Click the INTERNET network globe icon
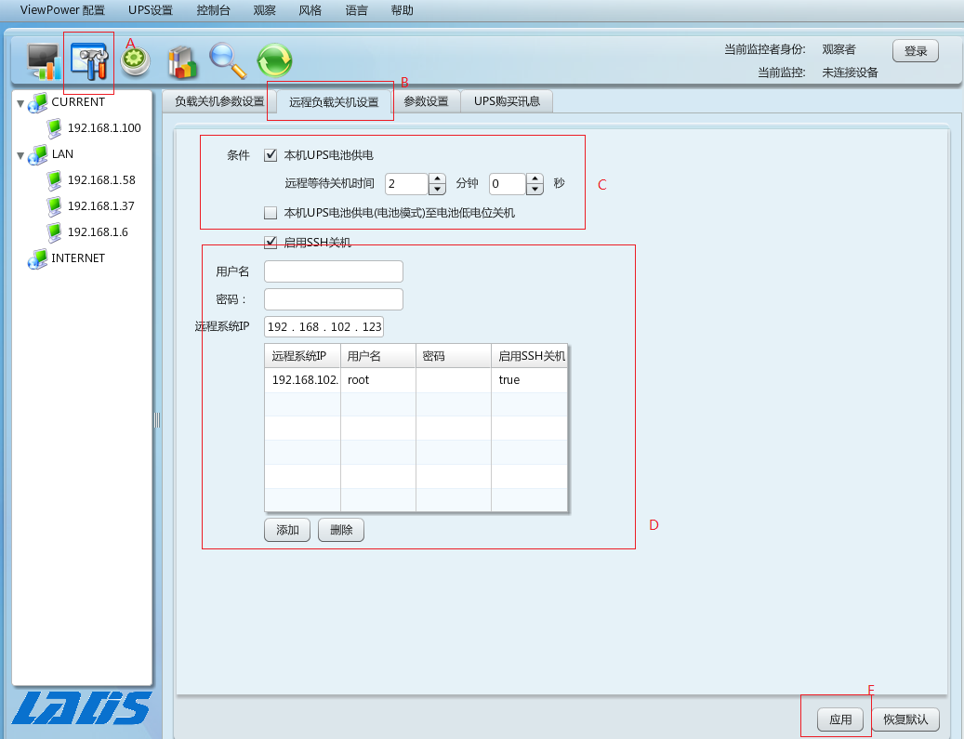This screenshot has height=739, width=964. (x=38, y=258)
